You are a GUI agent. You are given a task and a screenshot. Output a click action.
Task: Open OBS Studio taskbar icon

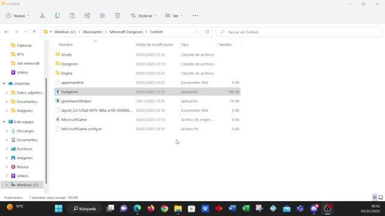click(x=327, y=208)
